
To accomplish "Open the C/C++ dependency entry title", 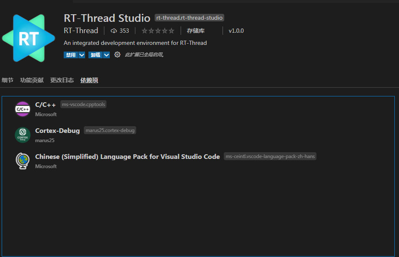I will pos(45,104).
